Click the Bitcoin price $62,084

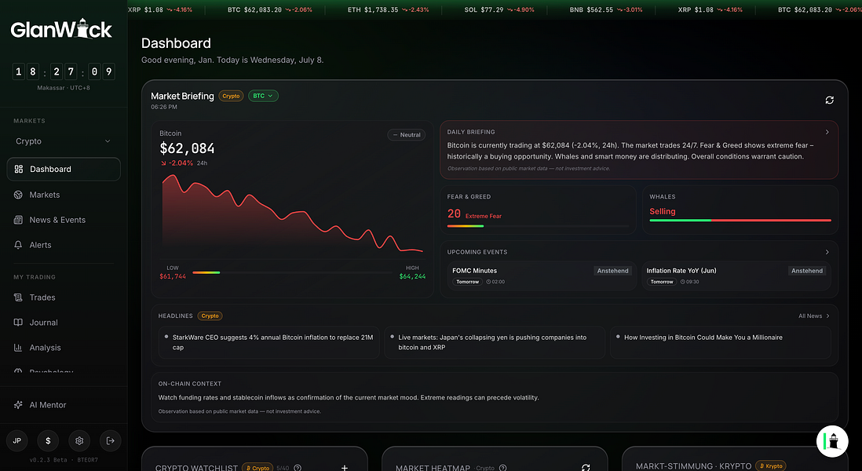[187, 148]
